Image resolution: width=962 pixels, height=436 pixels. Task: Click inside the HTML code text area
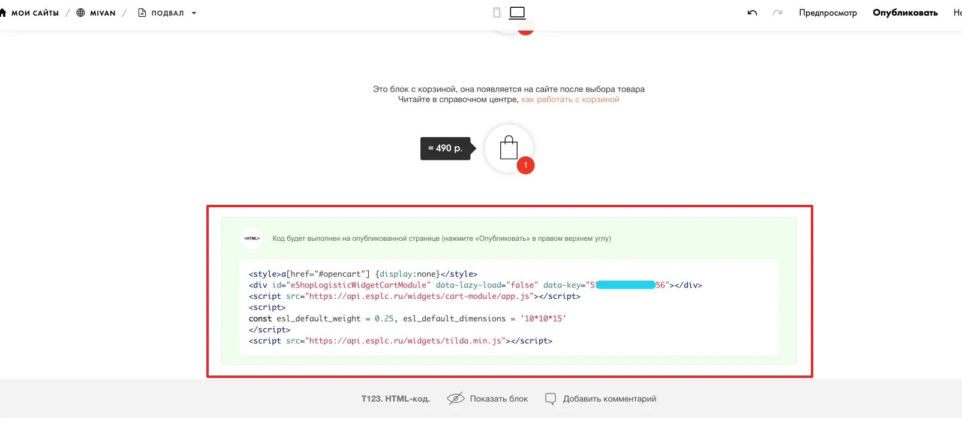click(x=509, y=307)
